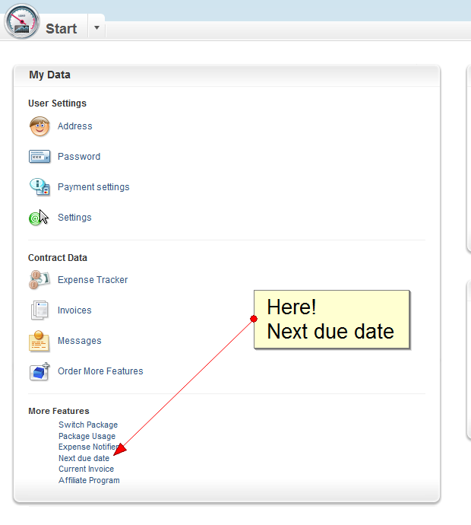Open the Address link
The width and height of the screenshot is (471, 525).
[x=74, y=126]
